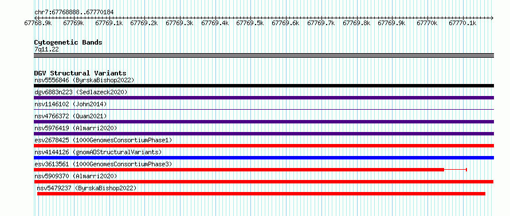Open the nsv5479237 (ByrskaBishop2022) label

click(x=87, y=188)
